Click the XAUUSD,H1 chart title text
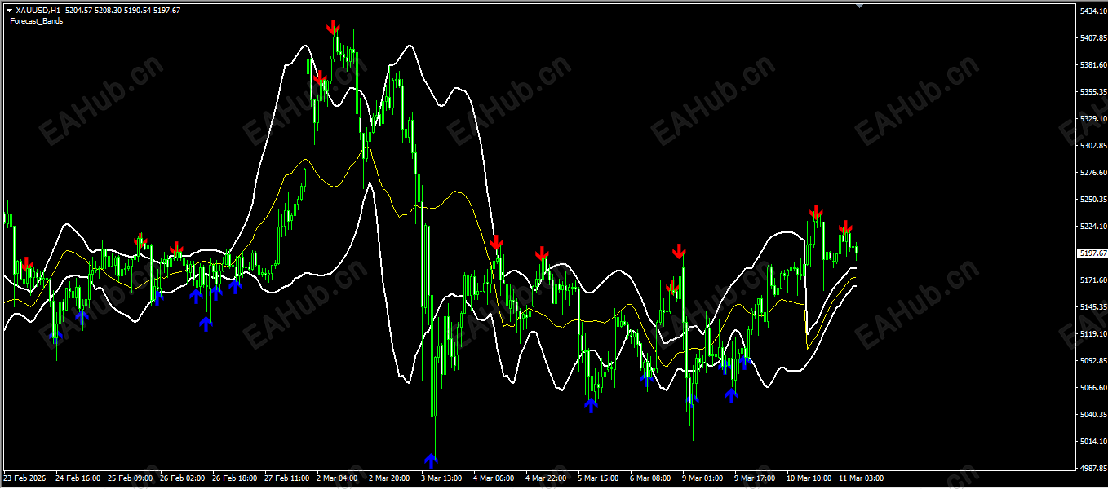1108x489 pixels. 38,11
